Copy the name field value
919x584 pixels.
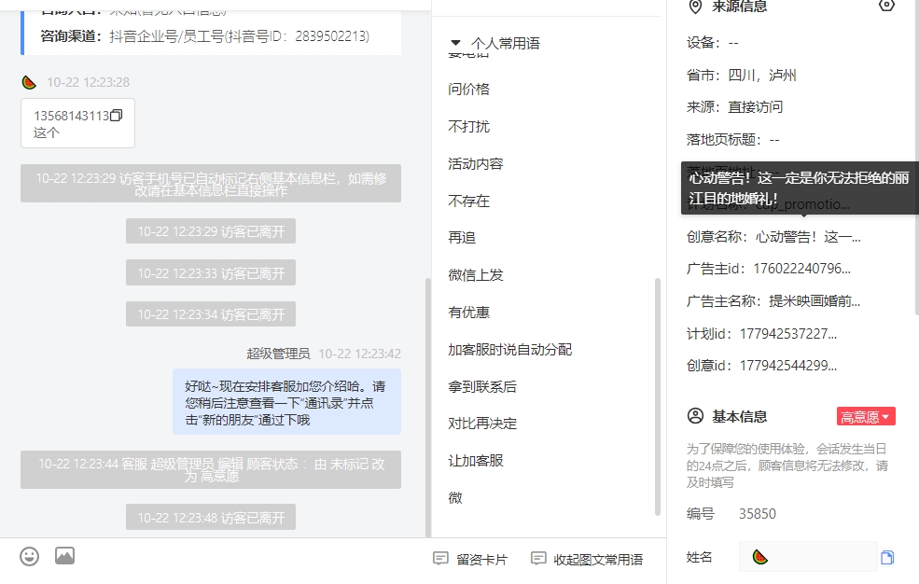[887, 557]
